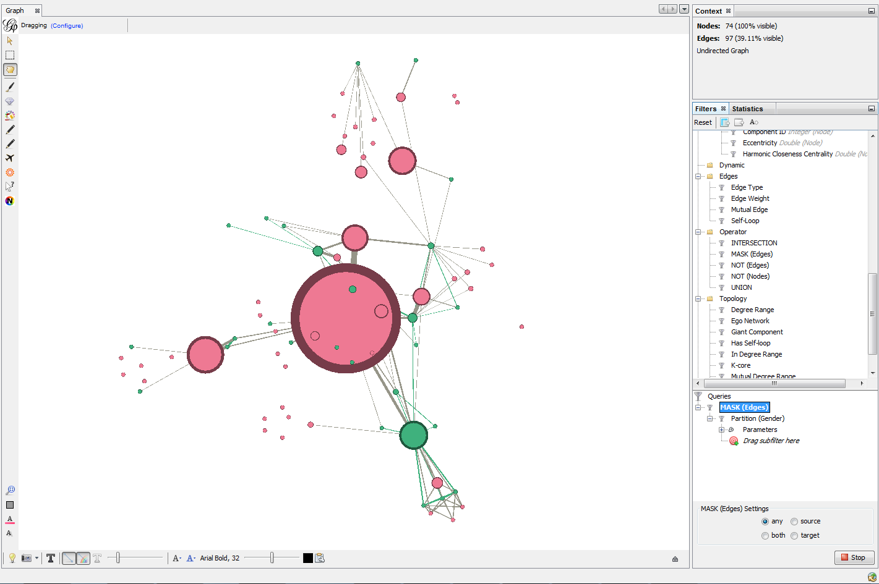Viewport: 879px width, 584px height.
Task: Center graph with magnifier icon
Action: 10,491
